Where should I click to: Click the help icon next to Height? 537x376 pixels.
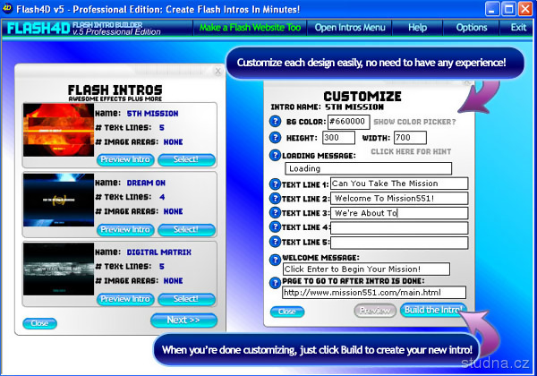276,138
